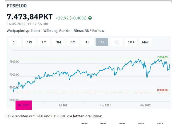Click the FTSE100 heading
The width and height of the screenshot is (187, 124).
17,6
